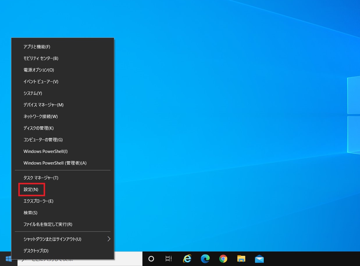The image size is (360, 266).
Task: Open Task View from the taskbar
Action: [x=169, y=259]
